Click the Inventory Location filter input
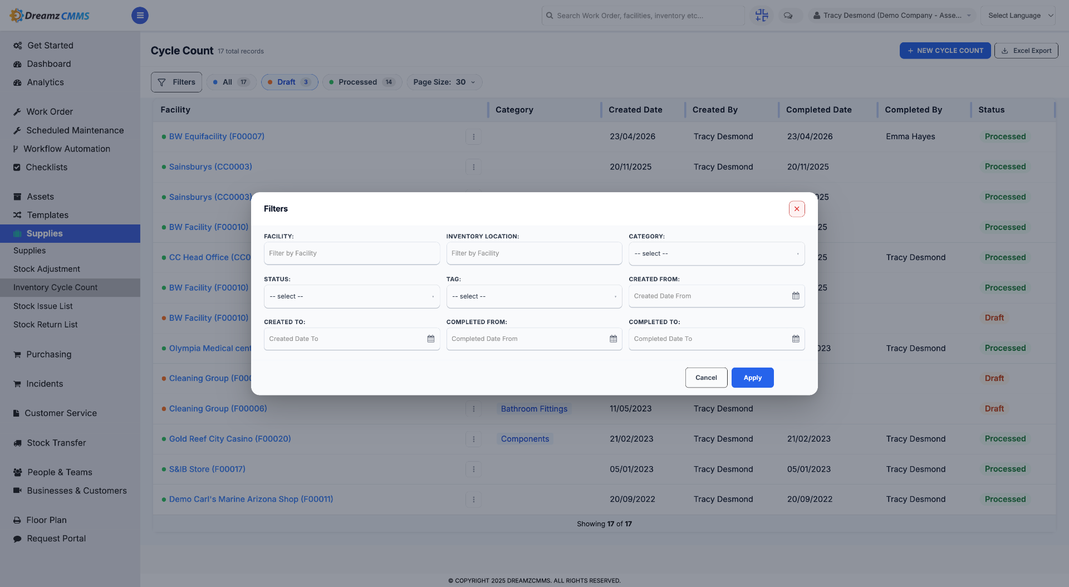The width and height of the screenshot is (1069, 587). point(534,253)
